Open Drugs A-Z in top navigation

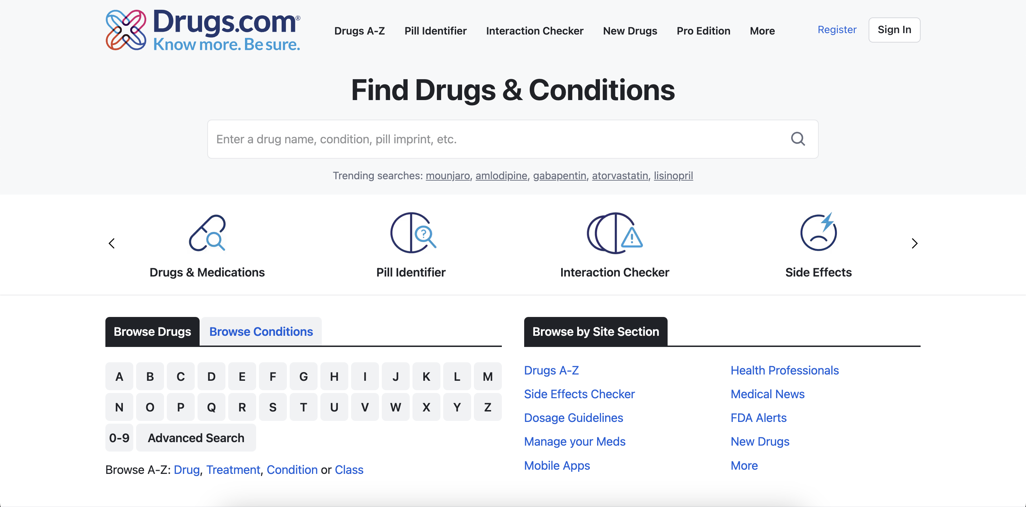[x=359, y=31]
